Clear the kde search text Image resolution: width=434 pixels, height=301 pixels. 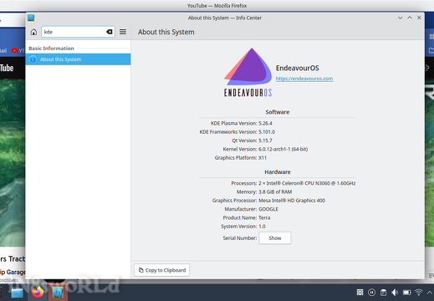coord(110,32)
